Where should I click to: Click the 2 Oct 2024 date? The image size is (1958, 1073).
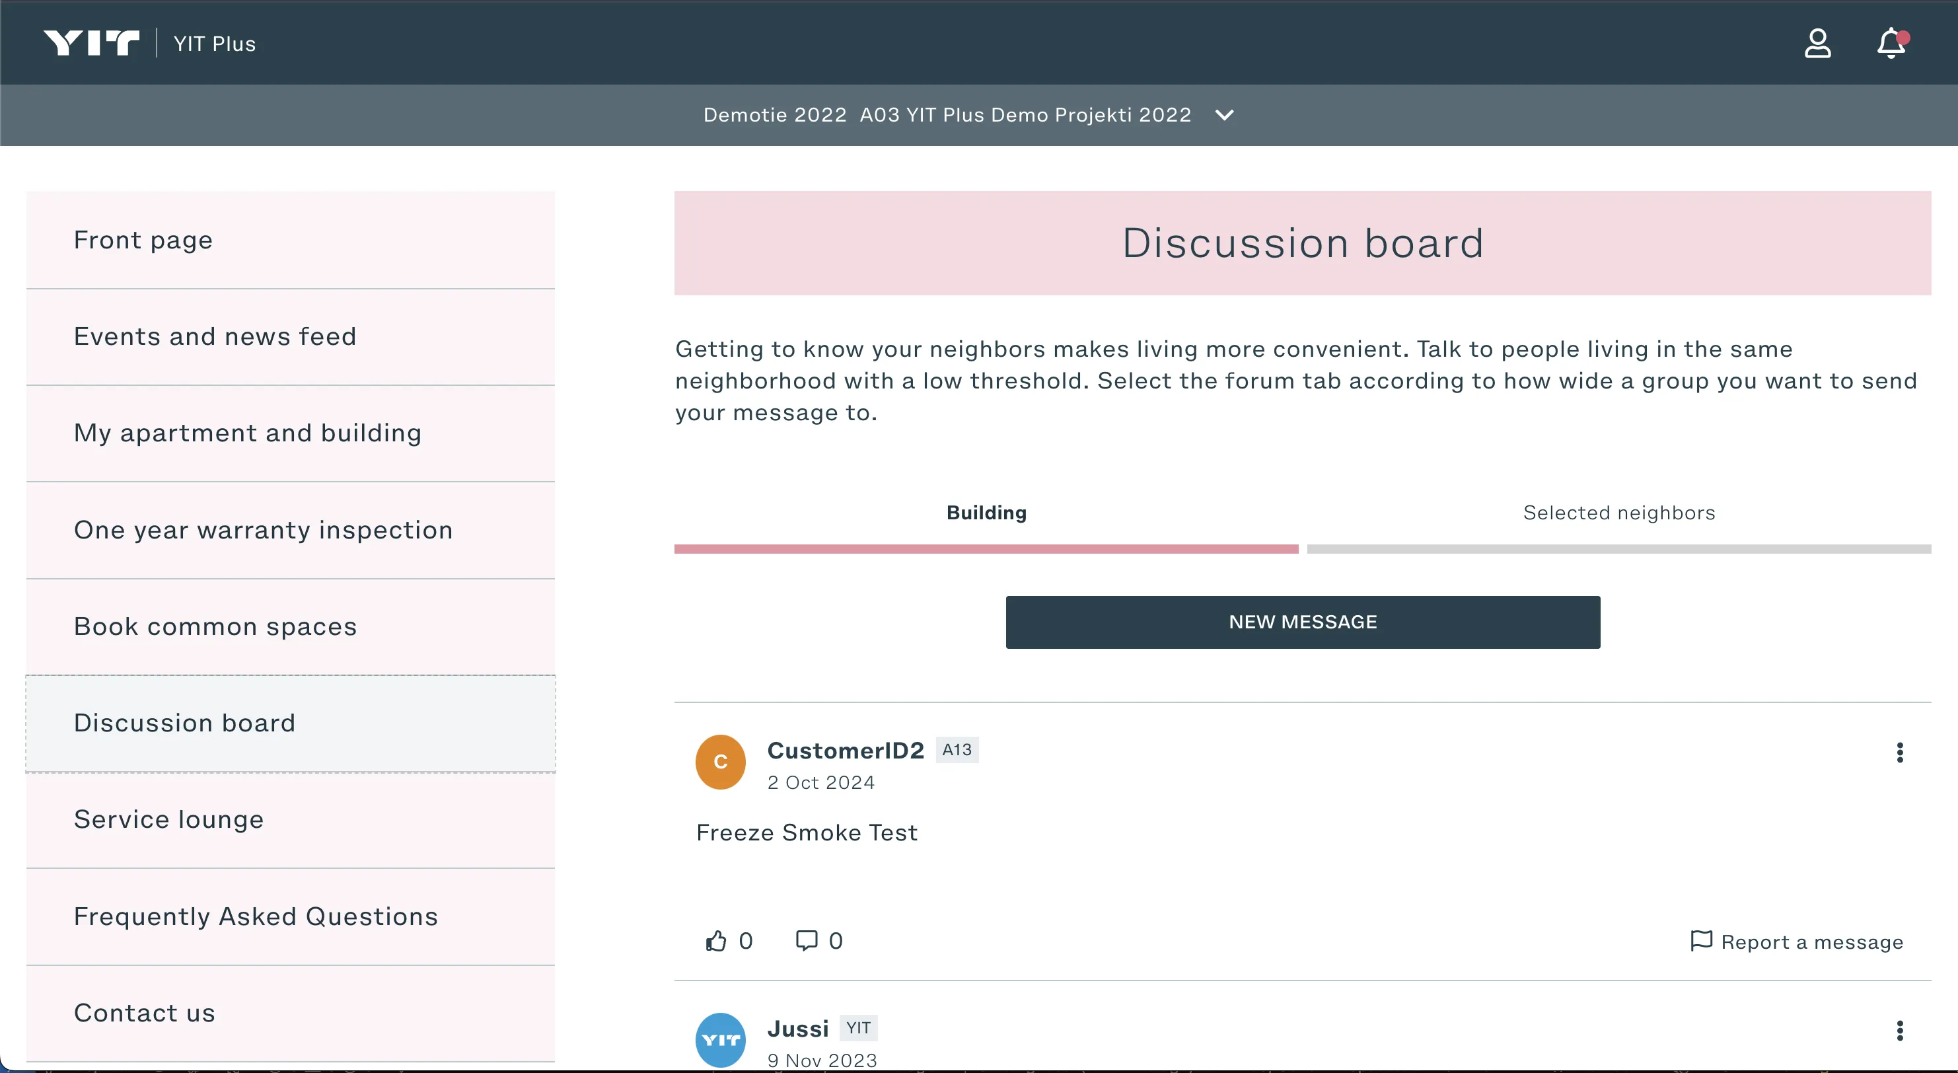(x=821, y=782)
